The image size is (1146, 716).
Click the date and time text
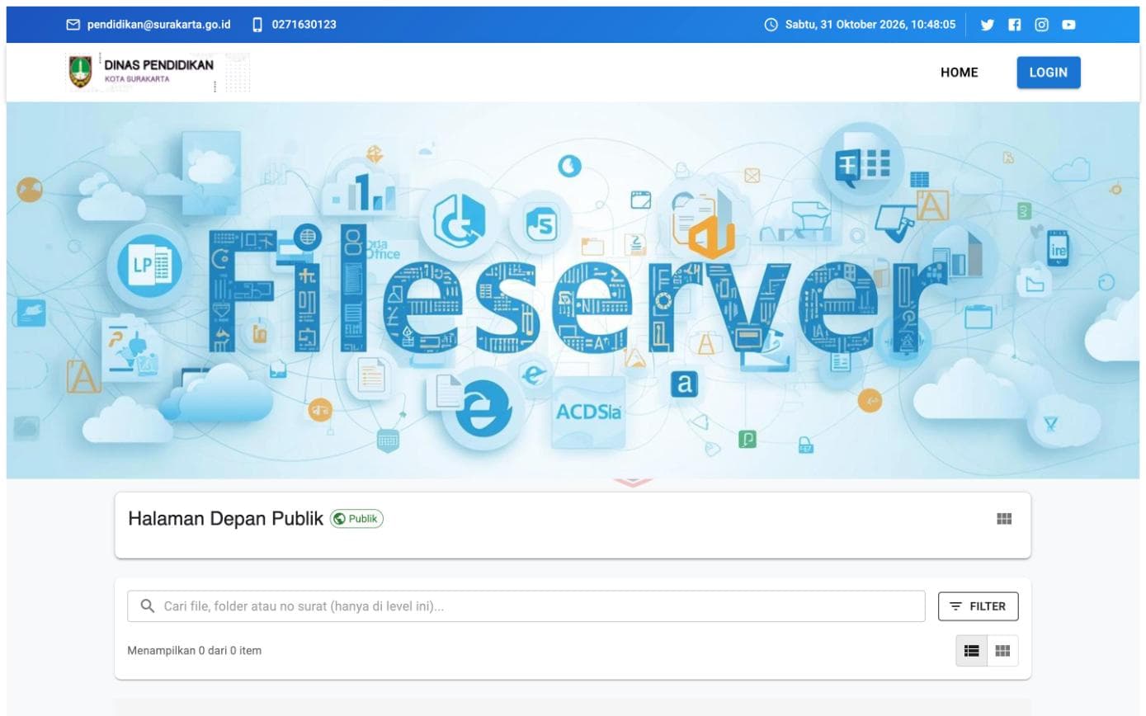870,25
